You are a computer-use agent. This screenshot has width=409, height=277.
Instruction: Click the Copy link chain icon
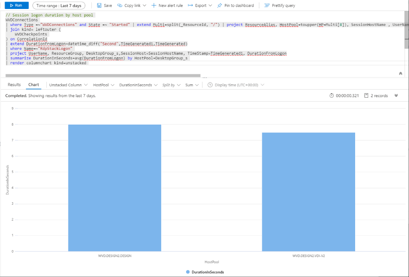click(x=120, y=5)
